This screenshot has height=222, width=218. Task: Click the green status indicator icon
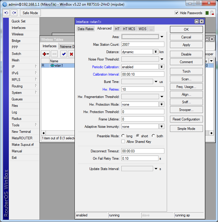tap(207, 13)
